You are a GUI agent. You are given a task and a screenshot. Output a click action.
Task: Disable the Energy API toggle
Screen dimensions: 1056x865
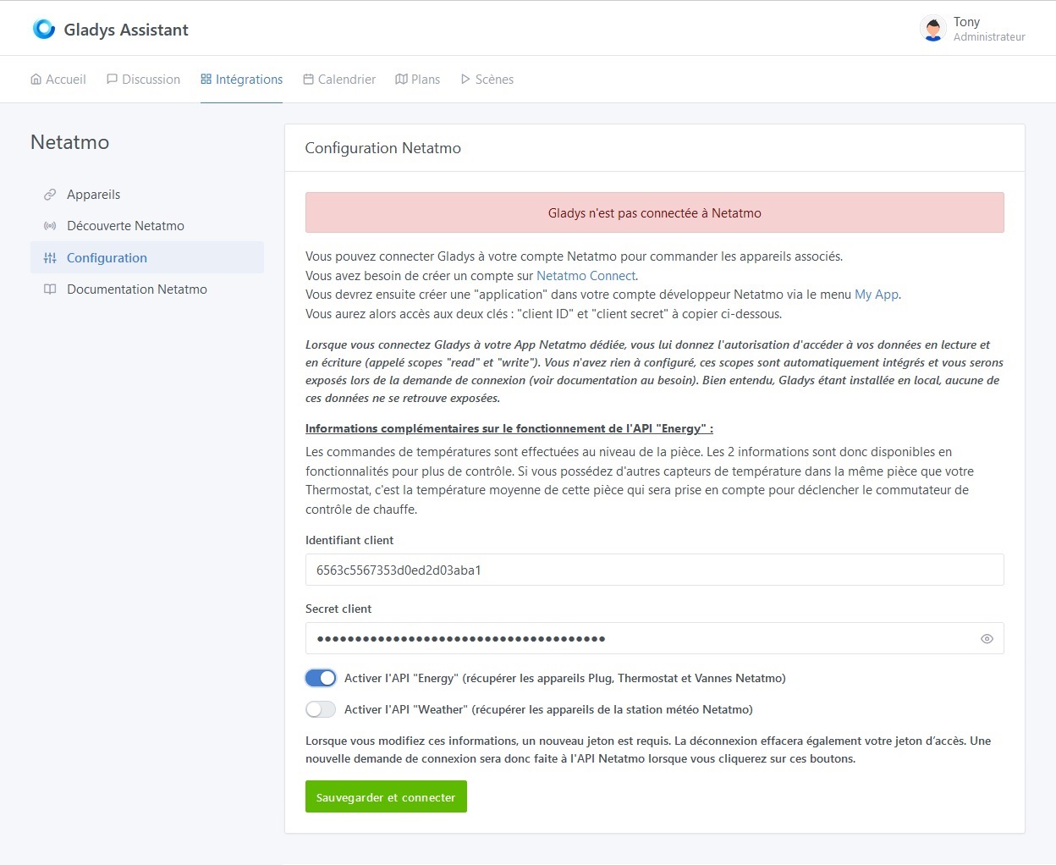pos(320,677)
